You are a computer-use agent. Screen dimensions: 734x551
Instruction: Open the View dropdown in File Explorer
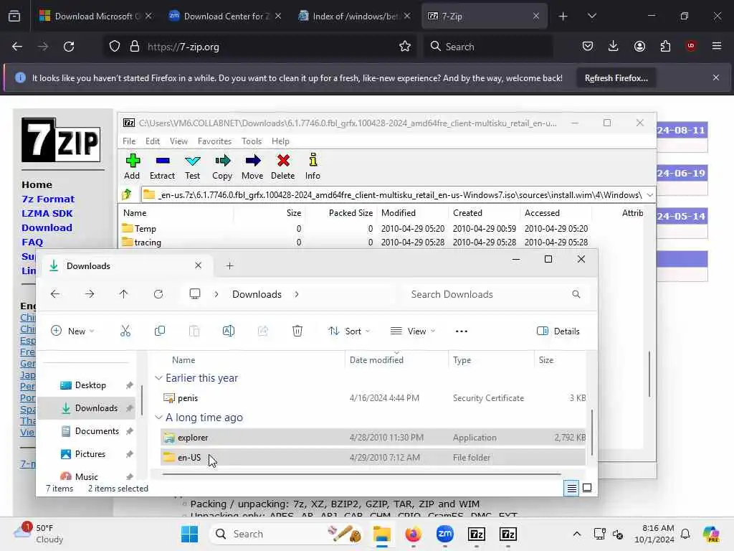(413, 331)
